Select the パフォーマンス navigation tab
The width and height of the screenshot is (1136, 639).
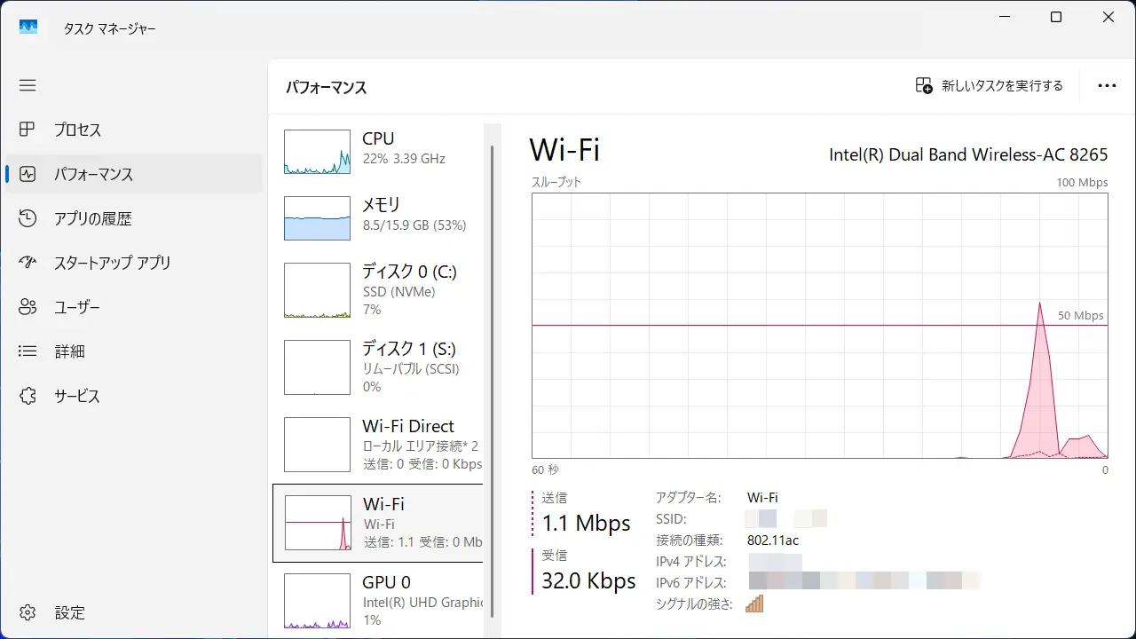pos(93,174)
